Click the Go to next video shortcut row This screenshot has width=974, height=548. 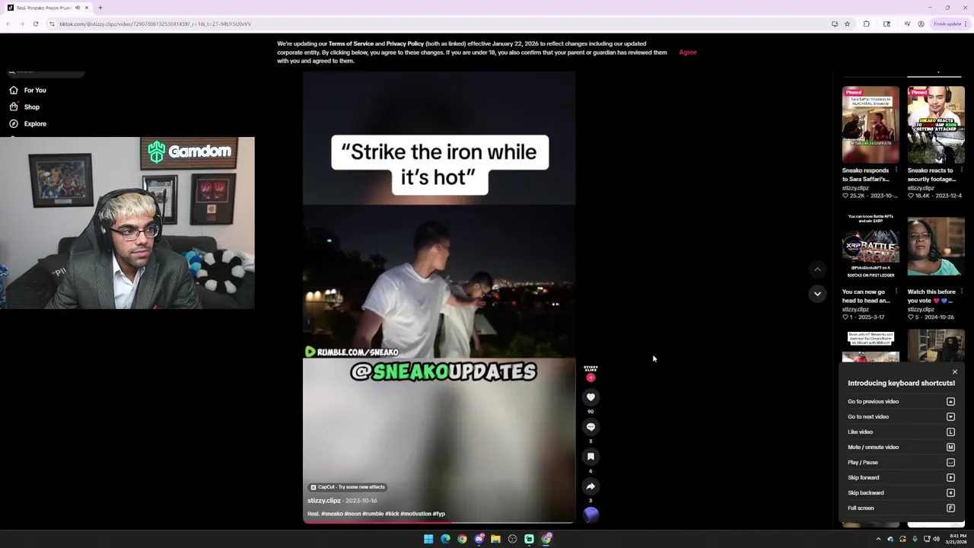(901, 416)
